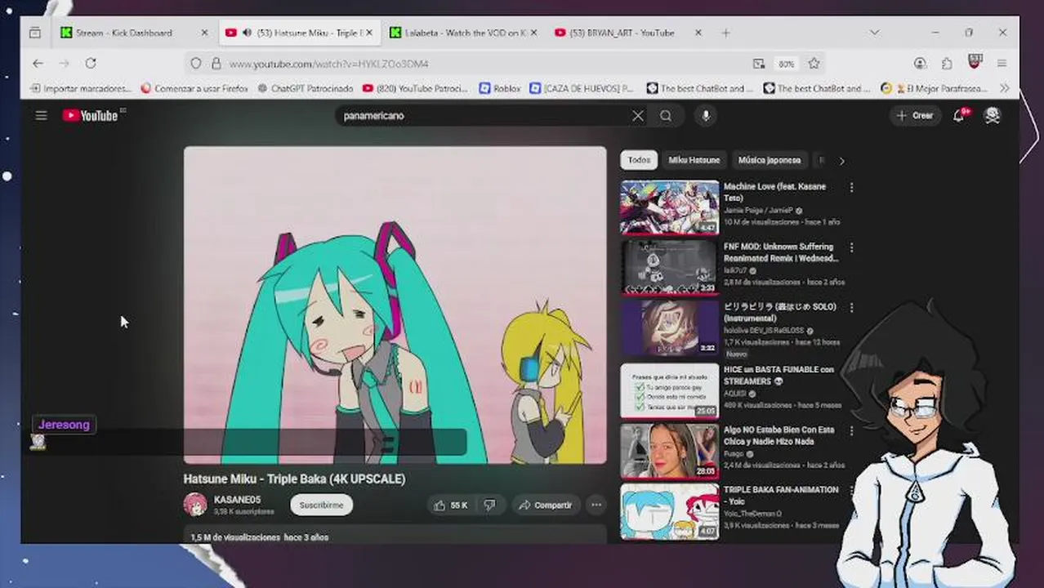Click the 80% zoom level indicator
The height and width of the screenshot is (588, 1044).
pos(786,63)
